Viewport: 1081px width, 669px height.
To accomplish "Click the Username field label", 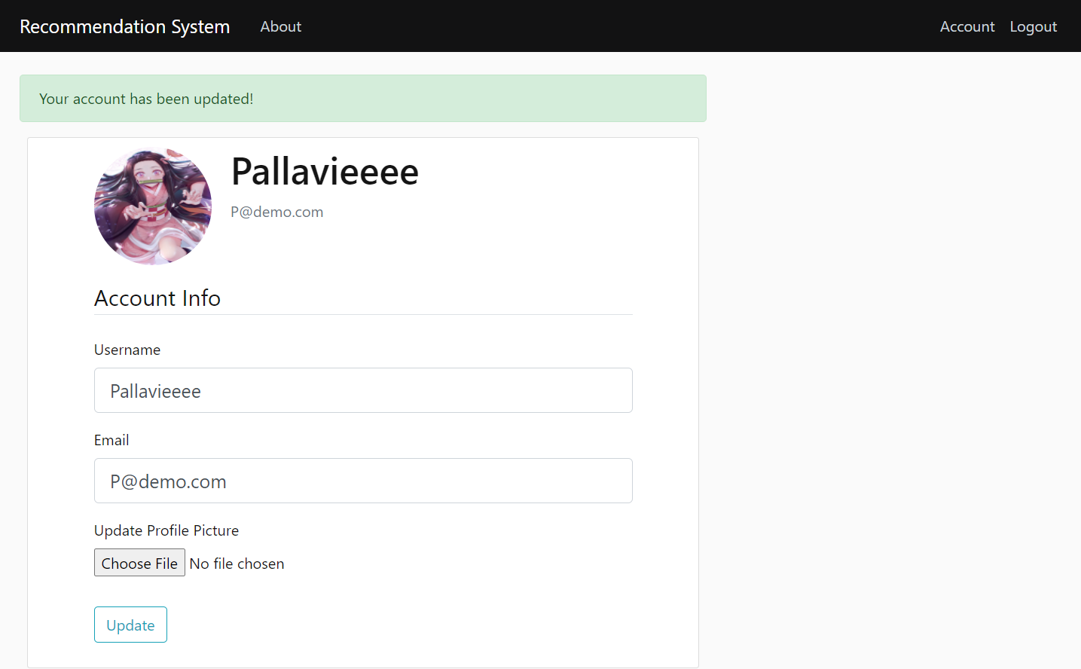I will (x=127, y=350).
